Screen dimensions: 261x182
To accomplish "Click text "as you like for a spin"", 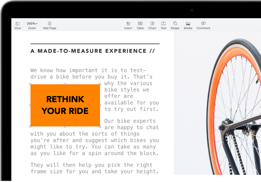I will 66,153.
